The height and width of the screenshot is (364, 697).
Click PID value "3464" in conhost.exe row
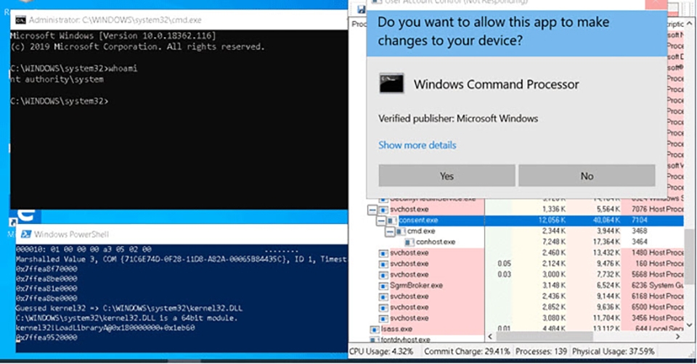640,242
